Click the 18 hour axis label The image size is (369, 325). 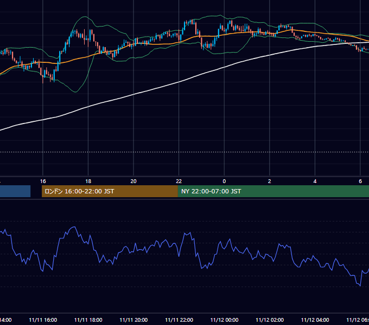(x=88, y=181)
